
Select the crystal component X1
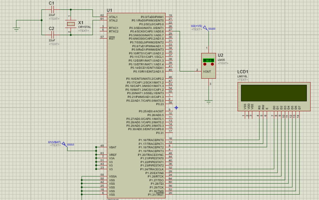click(71, 24)
